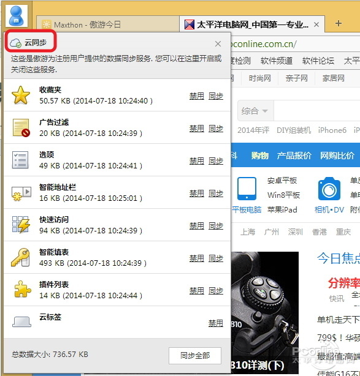Sync 快速访问 now
The height and width of the screenshot is (376, 360).
pos(216,226)
